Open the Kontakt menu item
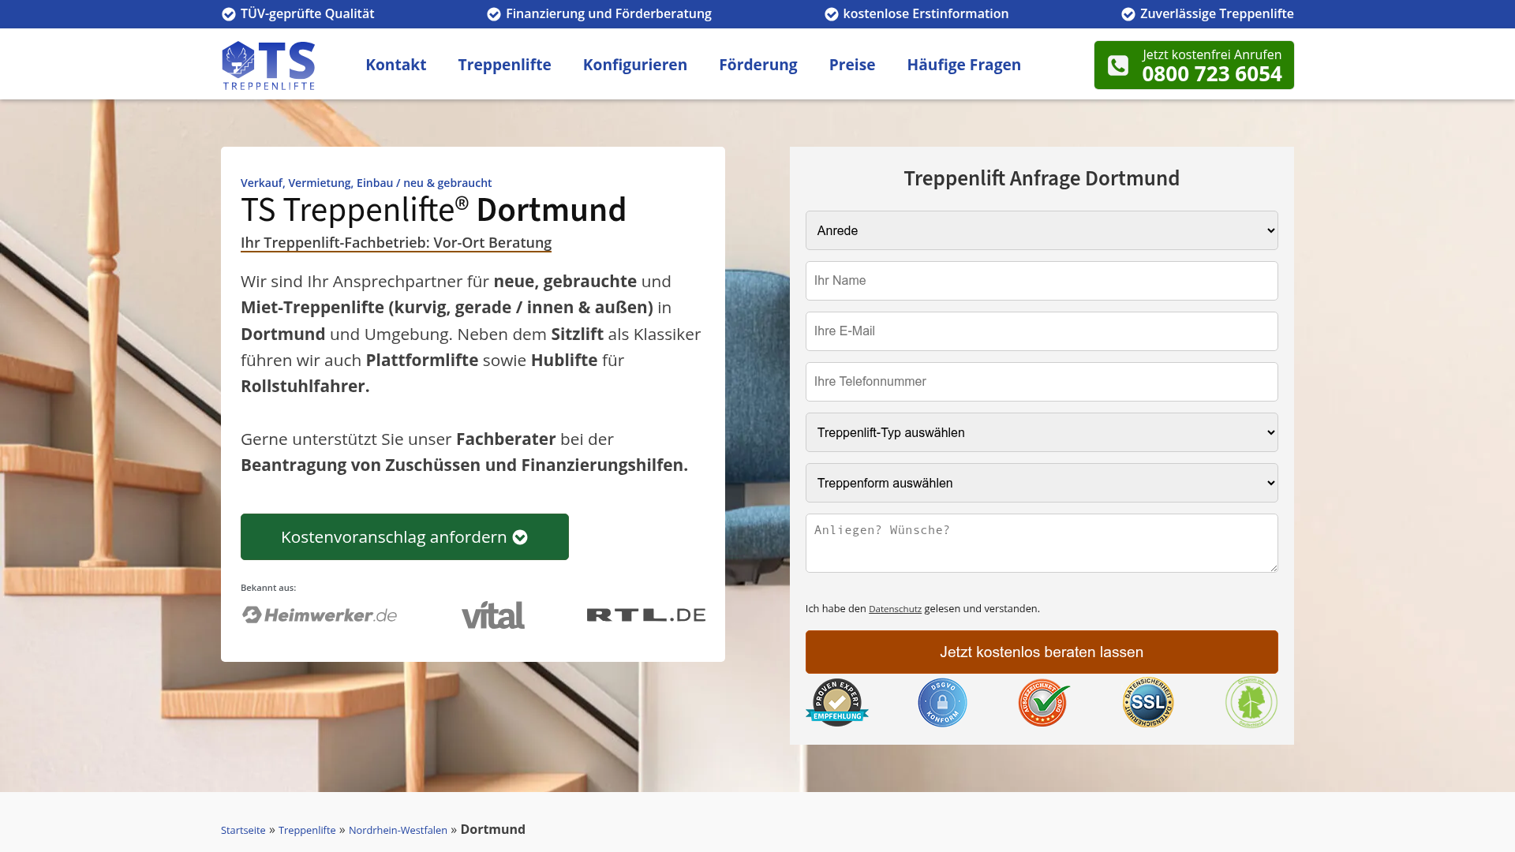Image resolution: width=1515 pixels, height=852 pixels. (396, 65)
